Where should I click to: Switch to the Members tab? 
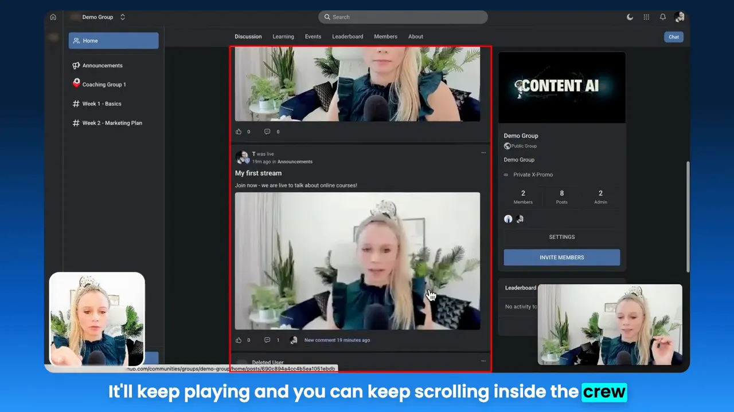[386, 37]
